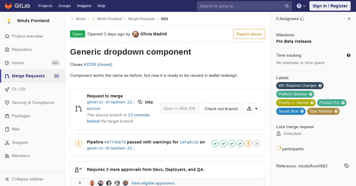Click the Report abuse button
This screenshot has width=356, height=186.
click(249, 34)
